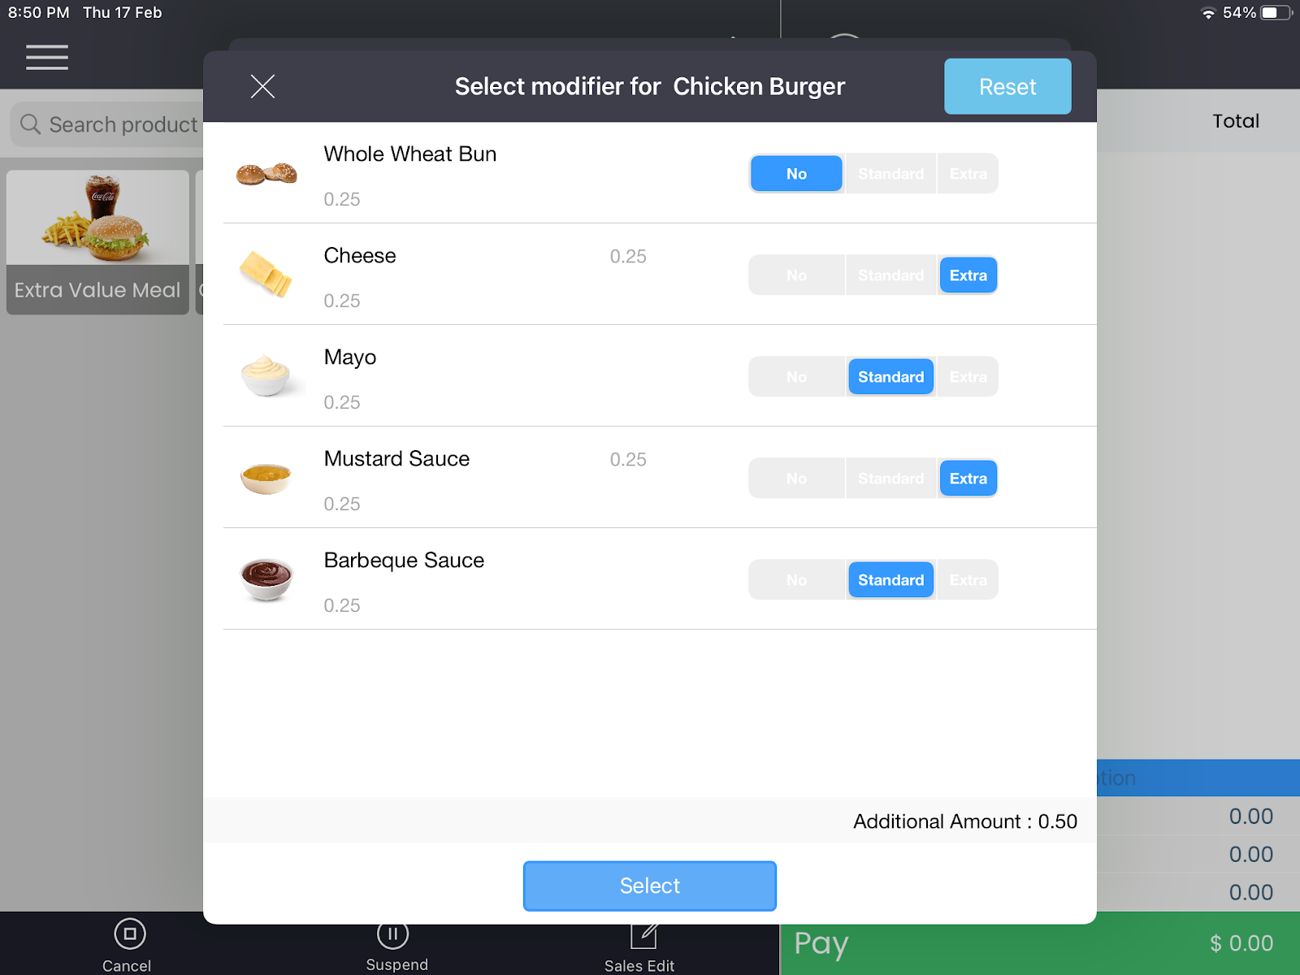The height and width of the screenshot is (975, 1300).
Task: Tap the Barbeque Sauce bowl image
Action: tap(266, 579)
